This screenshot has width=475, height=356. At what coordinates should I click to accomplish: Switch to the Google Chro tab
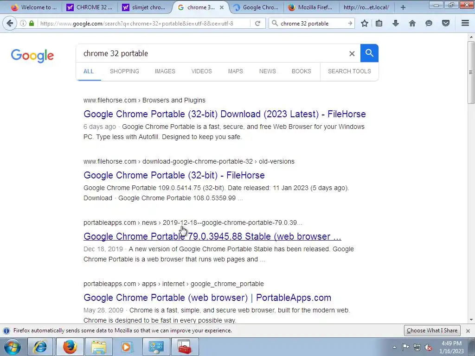pos(256,7)
